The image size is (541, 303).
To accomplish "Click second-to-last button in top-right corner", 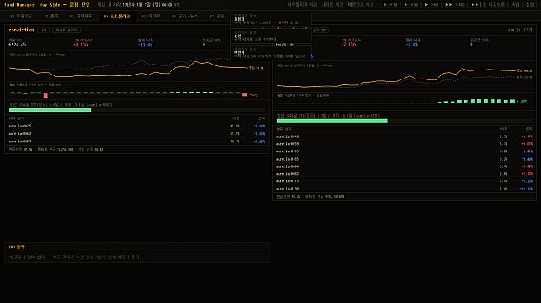I will tap(515, 4).
